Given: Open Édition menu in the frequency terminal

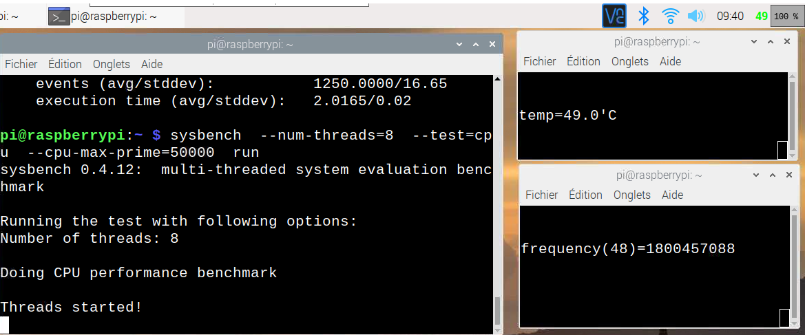Looking at the screenshot, I should (585, 195).
